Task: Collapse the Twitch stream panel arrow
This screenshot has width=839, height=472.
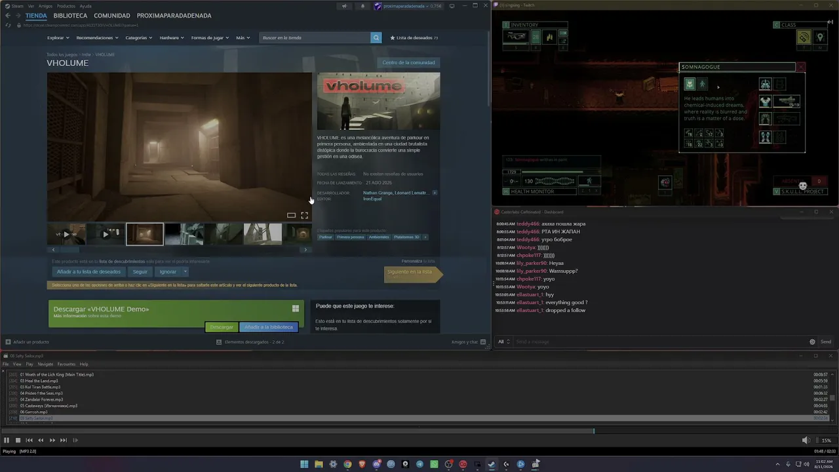Action: 830,22
